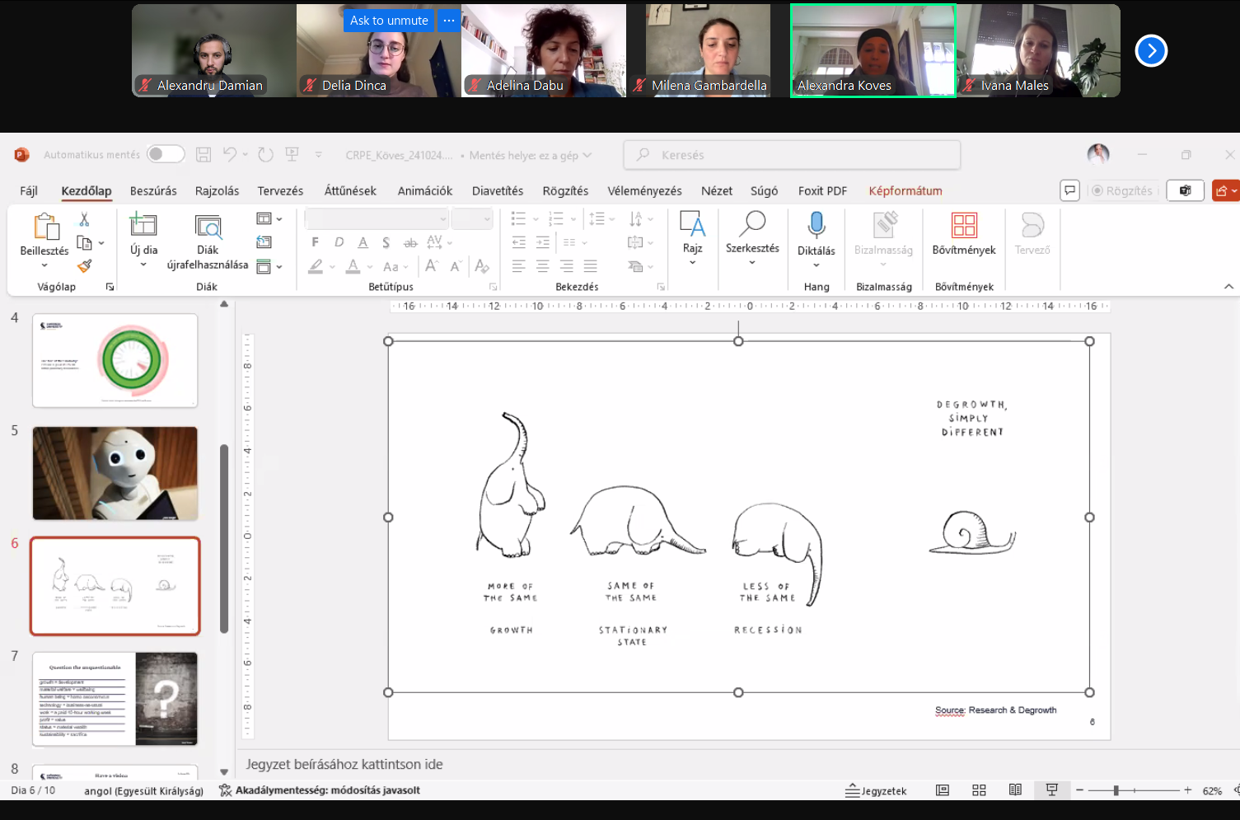Expand the Rajz drawing dropdown

(692, 262)
